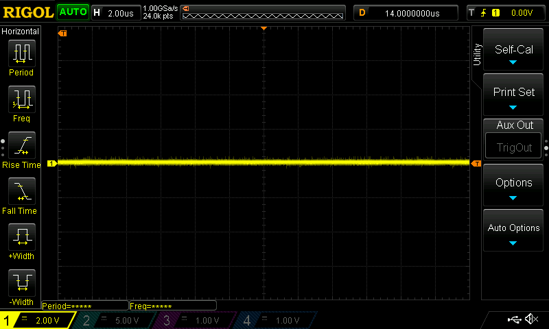
Task: Click the Freq=***** measurement result
Action: click(x=173, y=306)
